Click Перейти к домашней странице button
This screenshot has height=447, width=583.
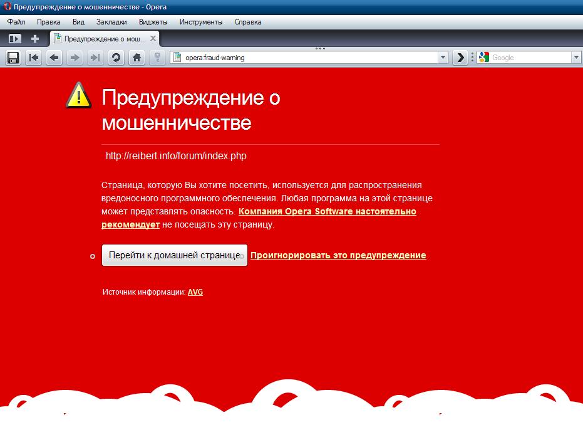click(x=175, y=255)
